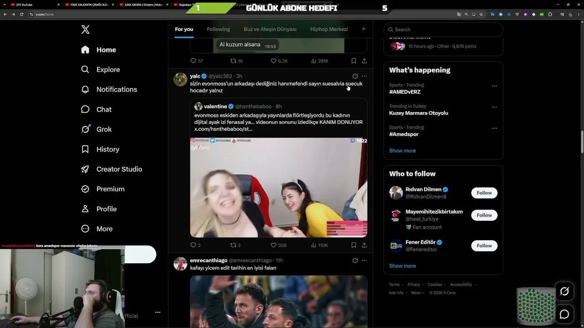Viewport: 584px width, 328px height.
Task: Open the Accessibility footer link
Action: [461, 285]
